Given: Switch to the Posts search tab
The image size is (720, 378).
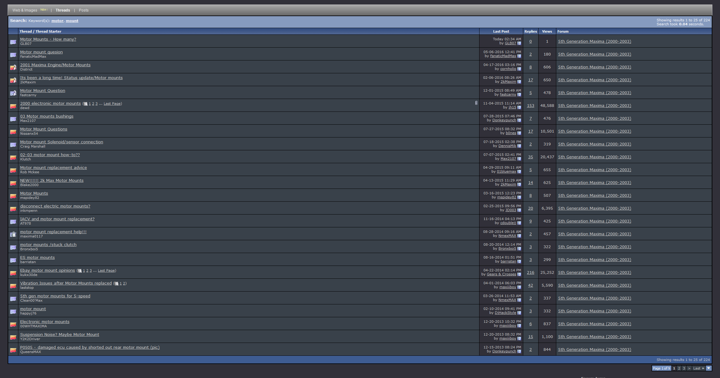Looking at the screenshot, I should point(84,10).
